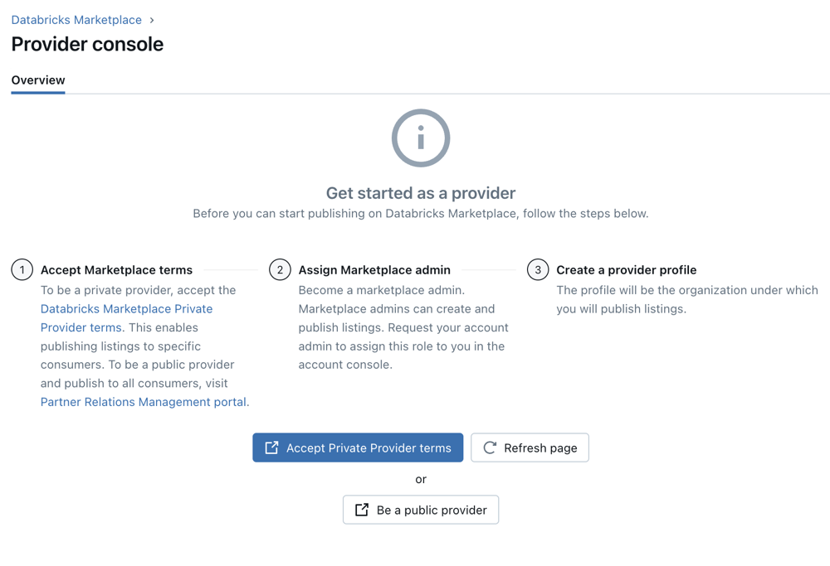Click the Accept Marketplace terms heading
The height and width of the screenshot is (566, 830).
pyautogui.click(x=116, y=269)
